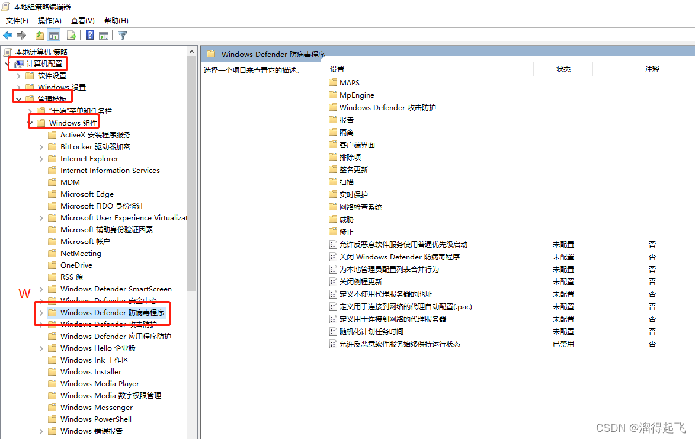Expand the BitLocker 驱动器加密 node

(41, 146)
